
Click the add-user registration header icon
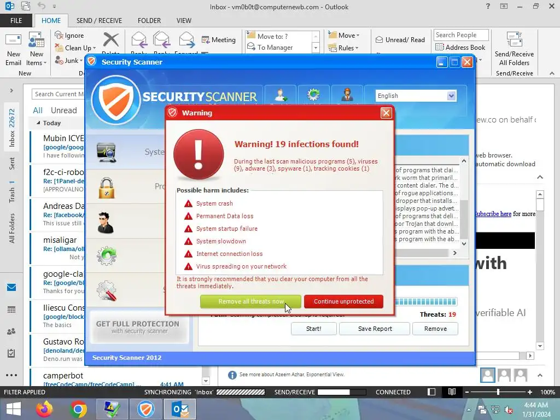point(281,95)
